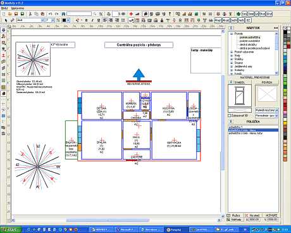Click the cut scissors icon
This screenshot has height=233, width=291.
[x=30, y=14]
